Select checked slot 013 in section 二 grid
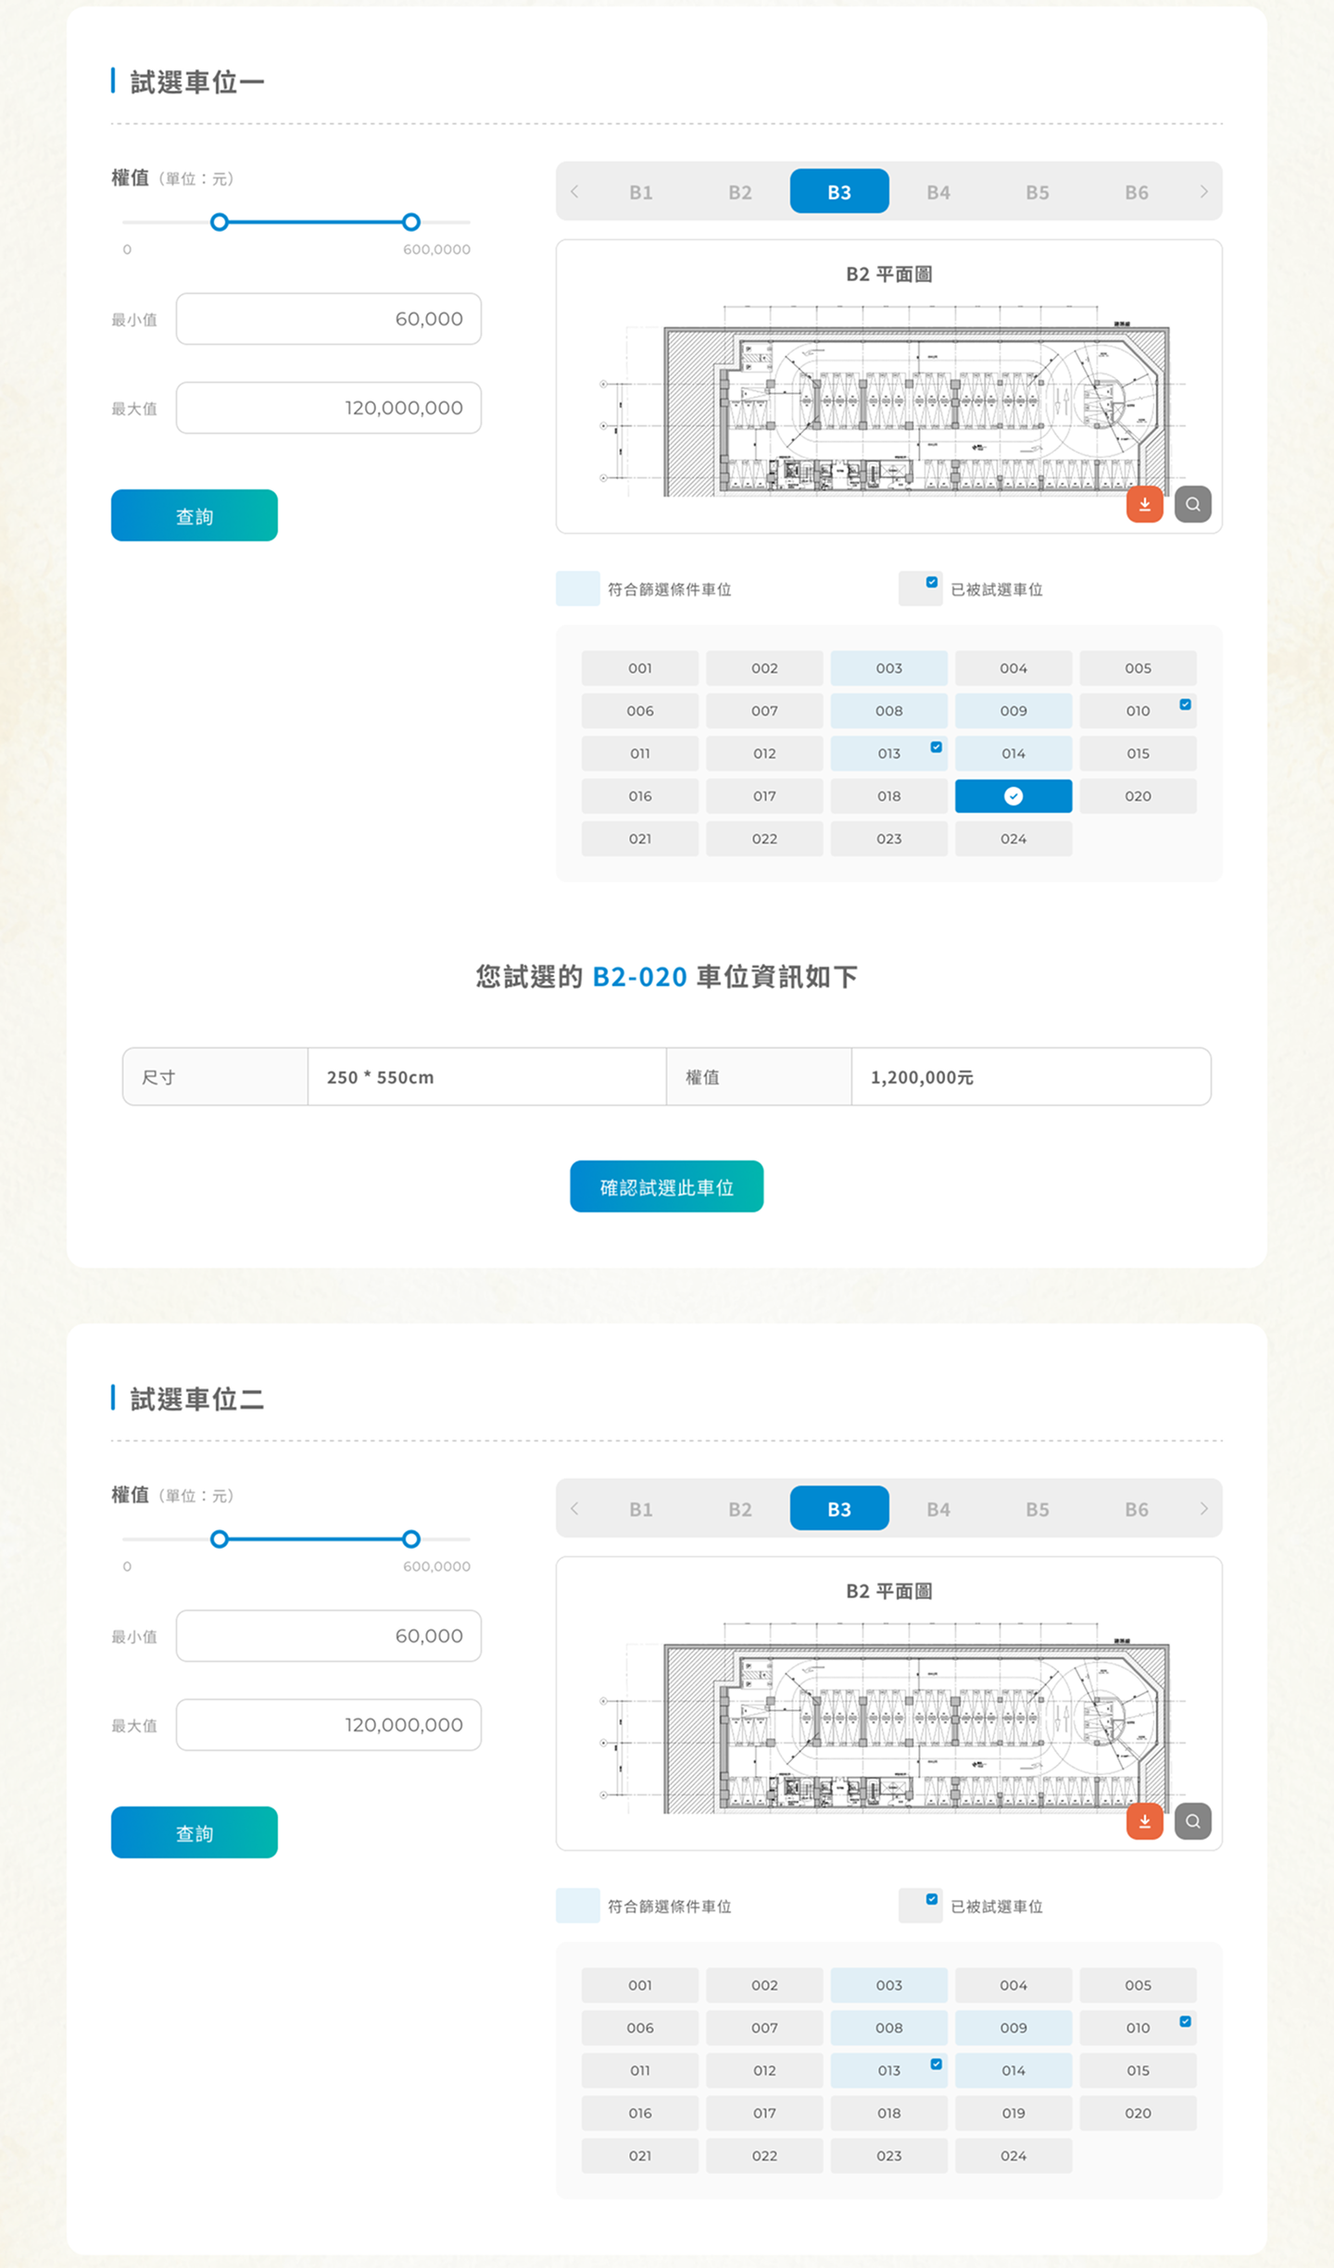This screenshot has height=2268, width=1334. 889,2071
